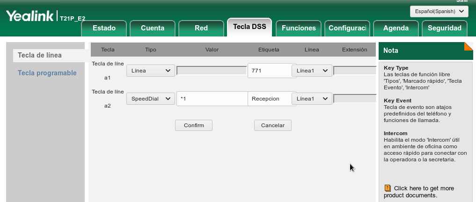
Task: Open Línea1 dropdown in first row
Action: click(x=311, y=71)
